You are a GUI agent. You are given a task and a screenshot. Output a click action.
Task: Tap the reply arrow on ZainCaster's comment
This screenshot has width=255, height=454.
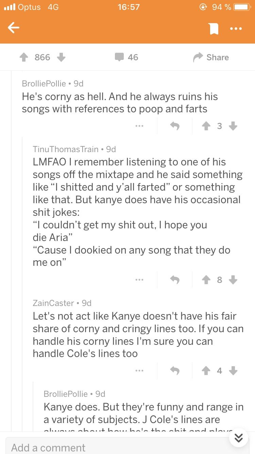(175, 371)
